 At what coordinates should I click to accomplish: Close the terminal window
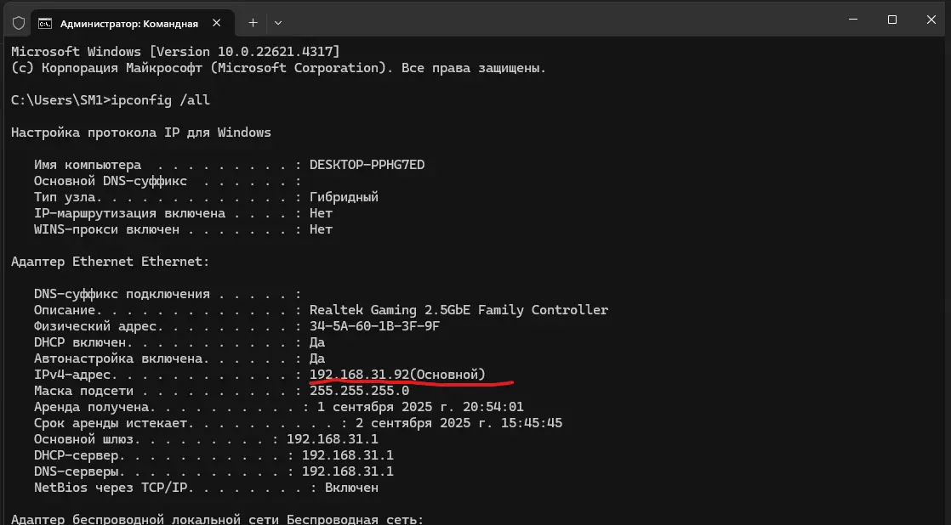click(x=931, y=20)
